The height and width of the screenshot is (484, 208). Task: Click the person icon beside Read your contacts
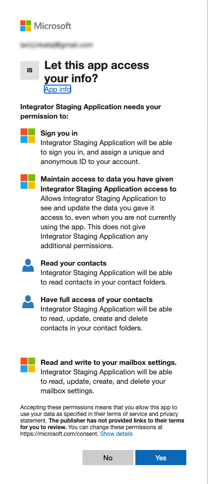[28, 266]
